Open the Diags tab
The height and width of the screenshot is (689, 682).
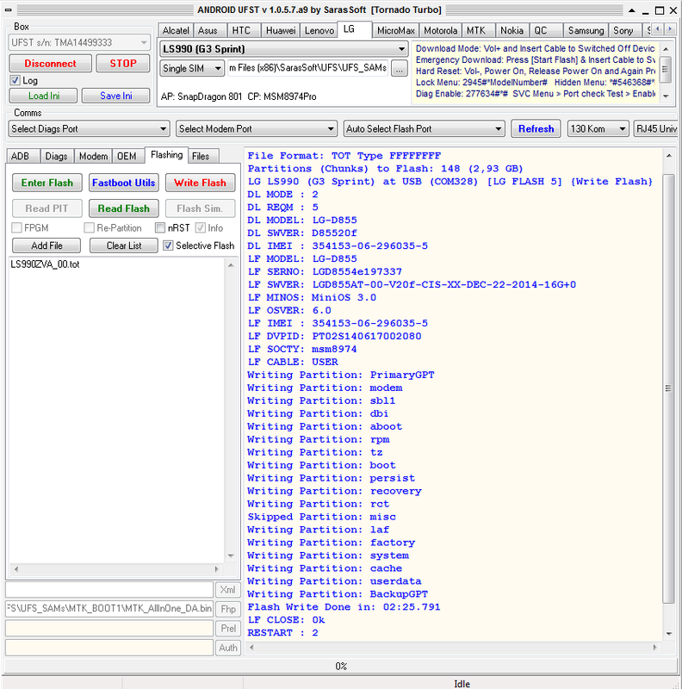pyautogui.click(x=57, y=157)
